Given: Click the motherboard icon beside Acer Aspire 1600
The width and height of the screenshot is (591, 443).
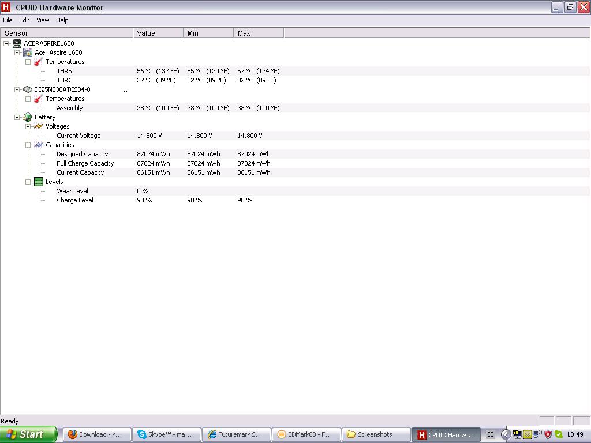Looking at the screenshot, I should pyautogui.click(x=28, y=52).
